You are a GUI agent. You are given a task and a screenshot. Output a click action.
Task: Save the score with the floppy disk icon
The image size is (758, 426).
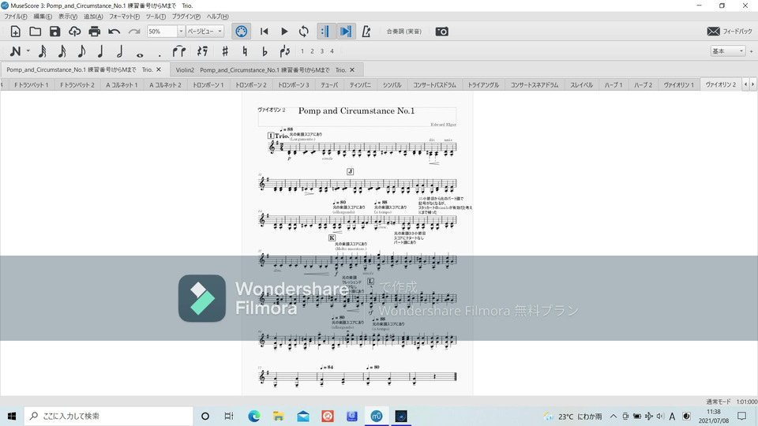pyautogui.click(x=54, y=32)
